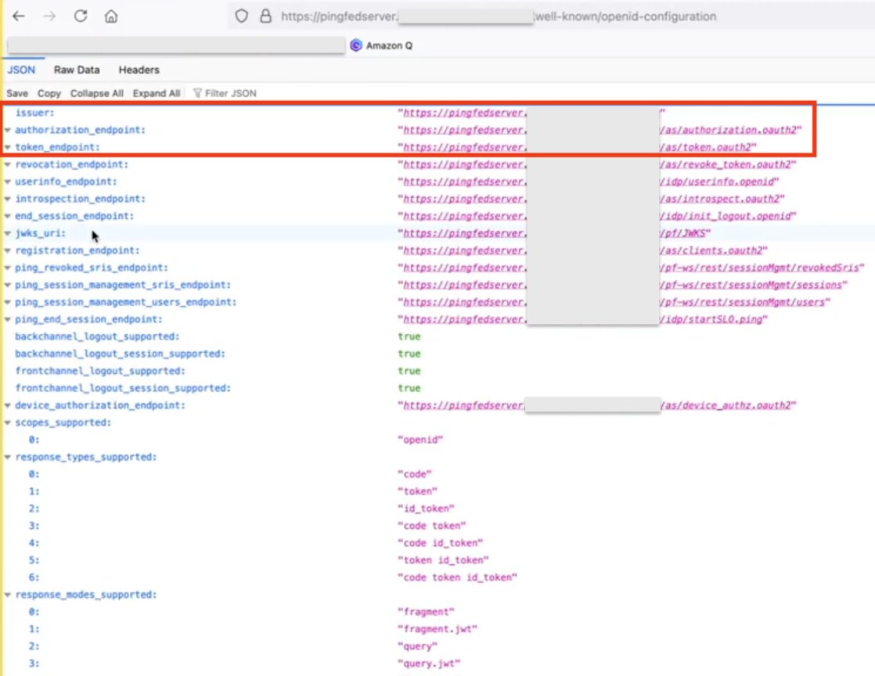The image size is (875, 676).
Task: Select the "fragment.jwt" response mode value
Action: tap(437, 629)
